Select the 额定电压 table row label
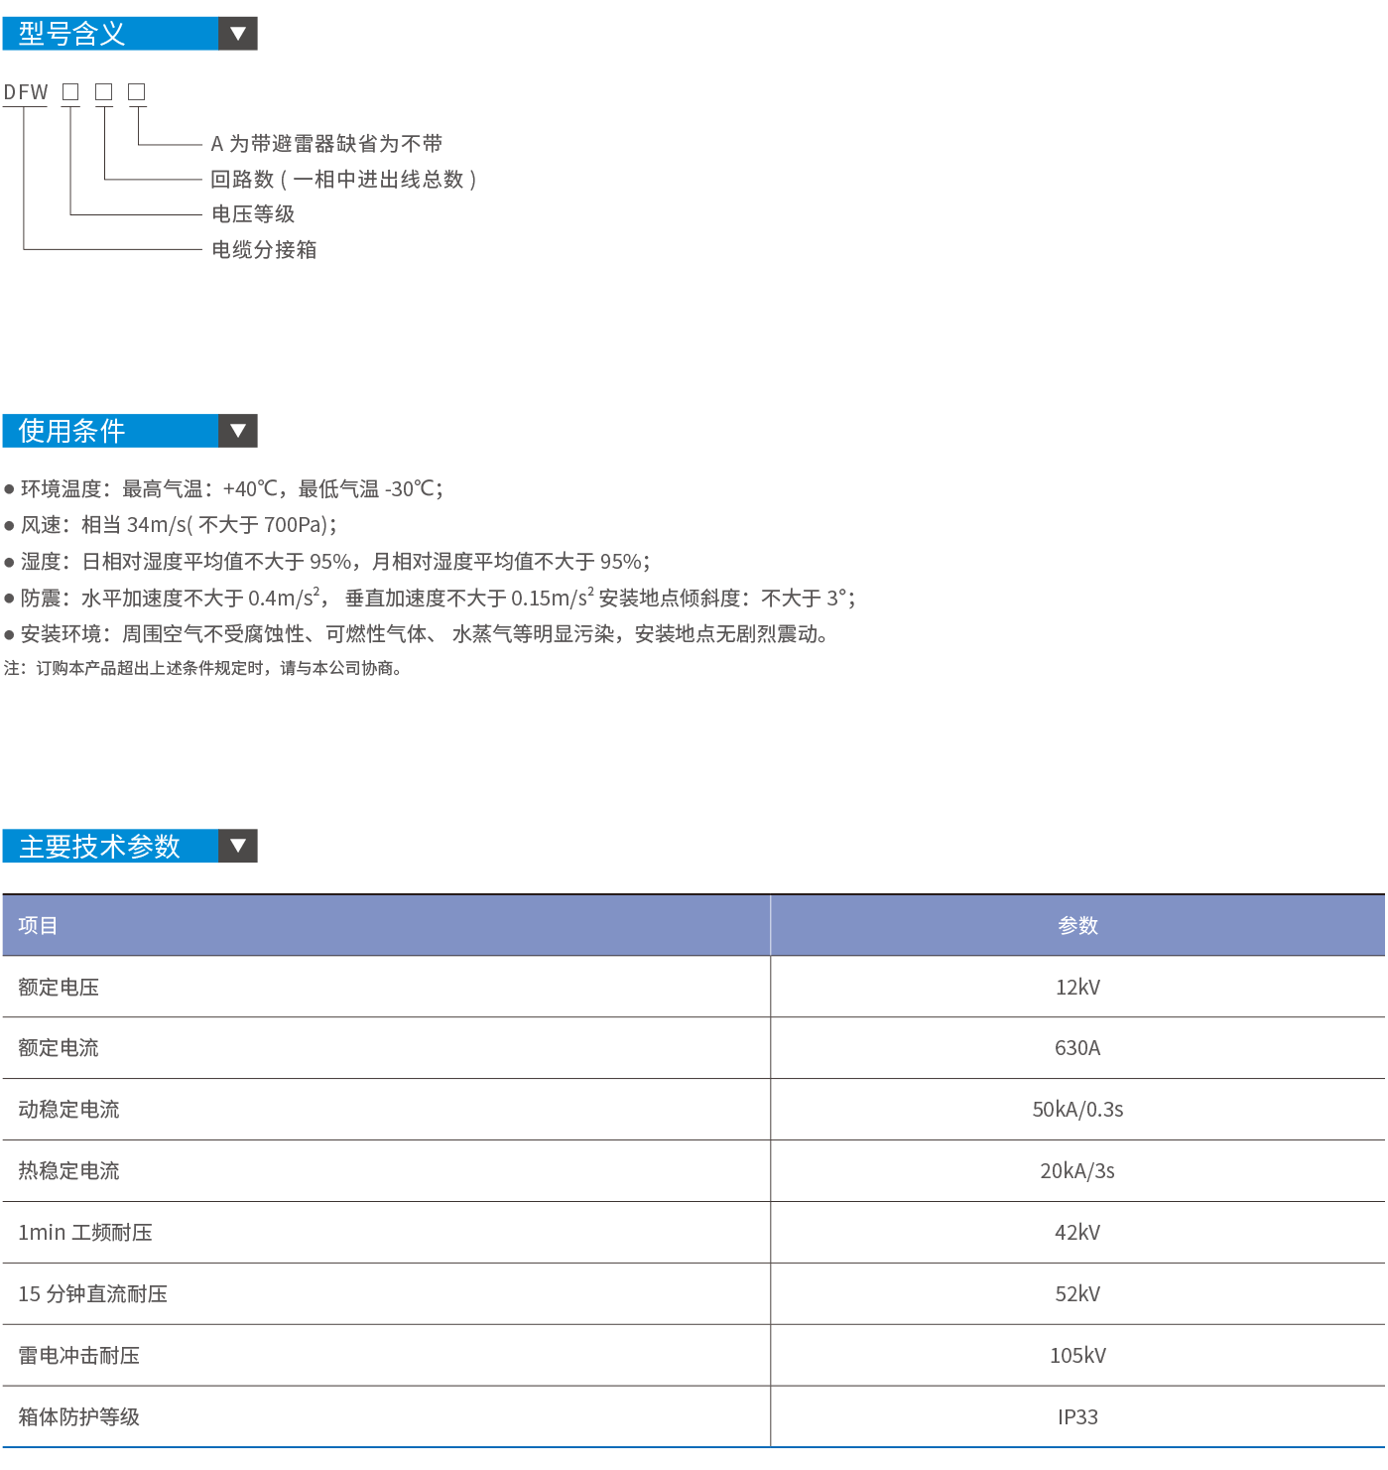 (59, 988)
